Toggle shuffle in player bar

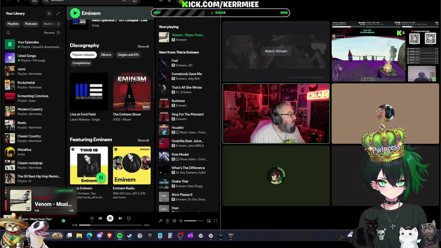point(91,218)
